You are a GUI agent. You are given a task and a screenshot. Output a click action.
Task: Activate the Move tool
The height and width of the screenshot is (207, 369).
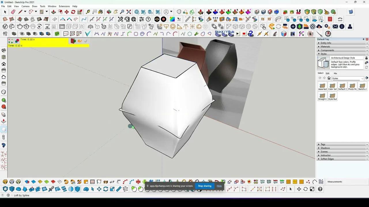[x=67, y=12]
